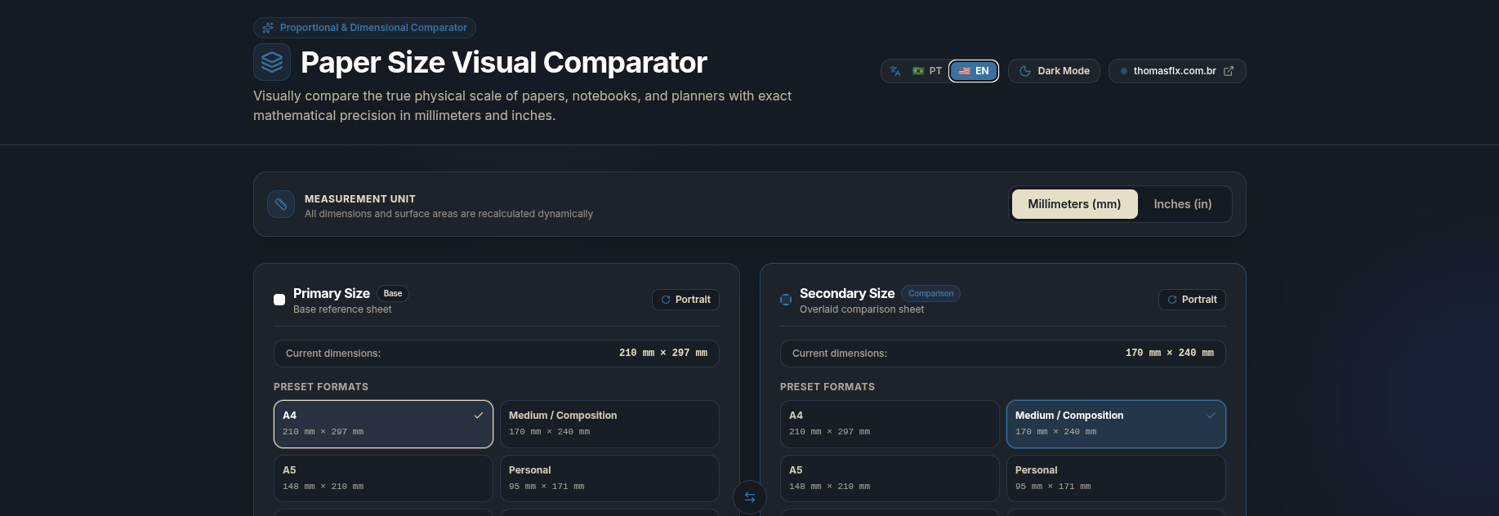Screen dimensions: 1499x516
Task: Click the measurement unit ruler icon
Action: [281, 204]
